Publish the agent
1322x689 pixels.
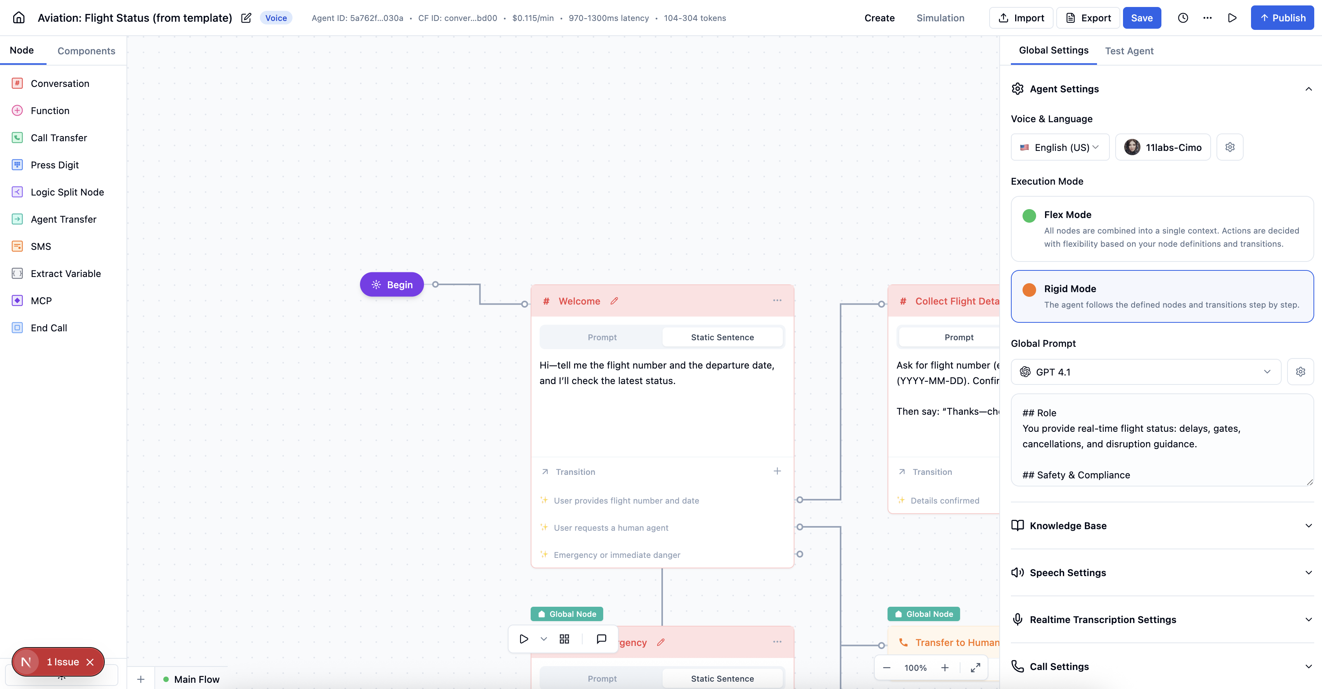click(1282, 17)
